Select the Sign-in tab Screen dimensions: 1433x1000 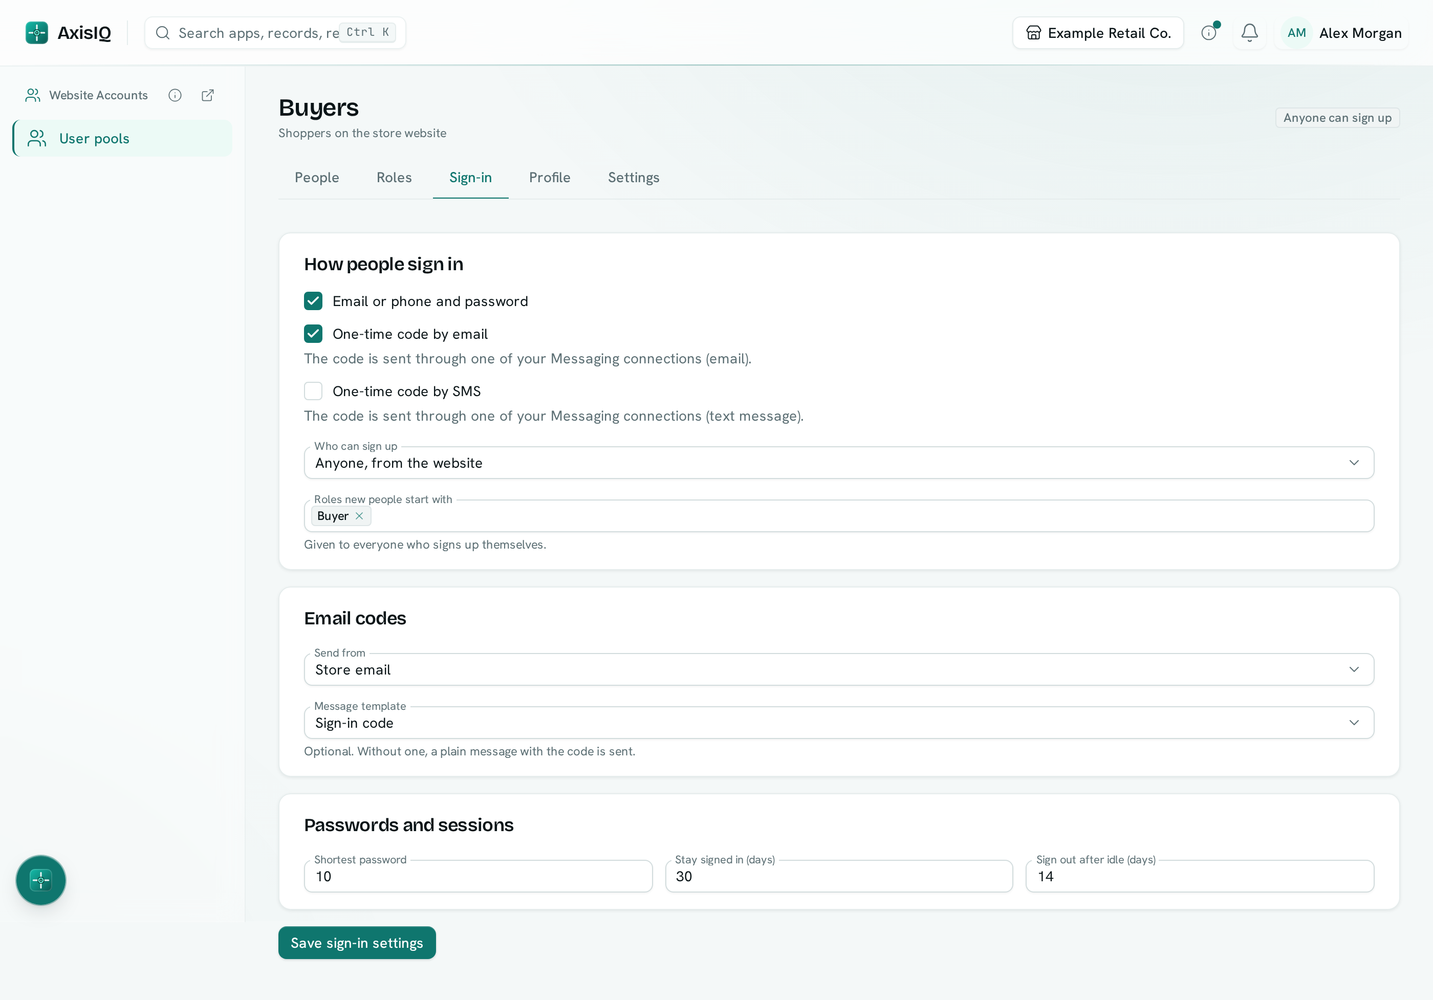point(470,177)
